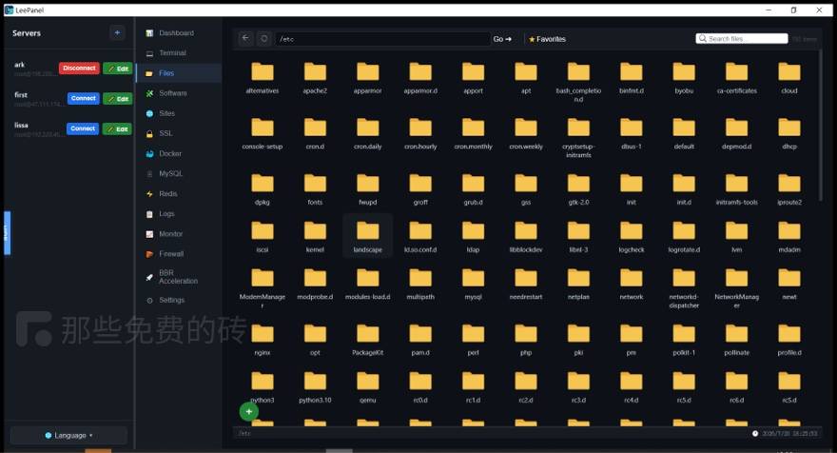Screen dimensions: 837x453
Task: Open the apparmor.d folder
Action: pyautogui.click(x=420, y=78)
